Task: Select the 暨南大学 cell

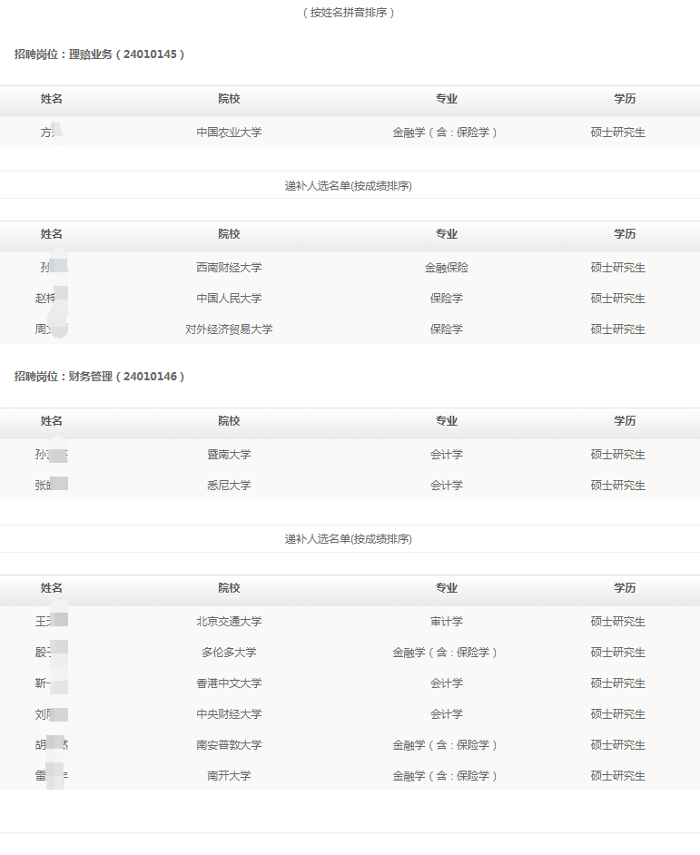Action: pyautogui.click(x=229, y=455)
